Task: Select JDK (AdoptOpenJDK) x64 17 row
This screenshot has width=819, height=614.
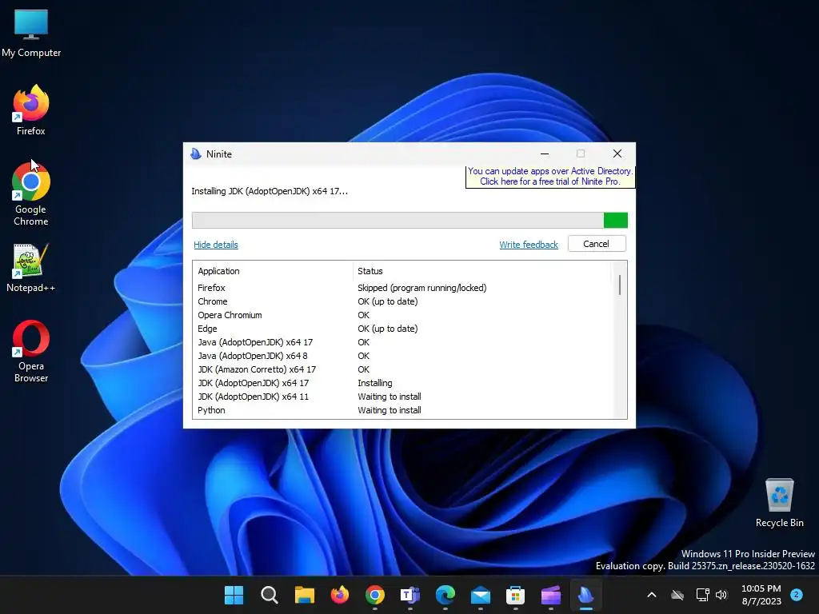Action: pos(402,383)
